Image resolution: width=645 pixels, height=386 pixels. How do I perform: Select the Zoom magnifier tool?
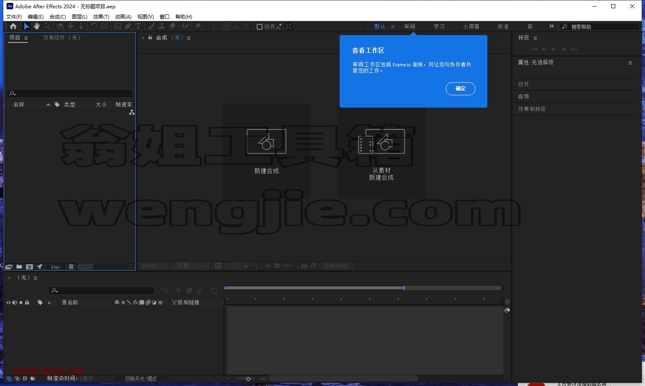pyautogui.click(x=47, y=26)
